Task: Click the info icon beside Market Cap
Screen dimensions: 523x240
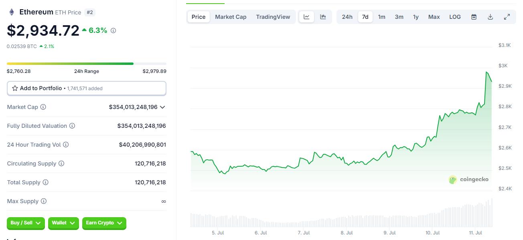Action: [x=43, y=107]
